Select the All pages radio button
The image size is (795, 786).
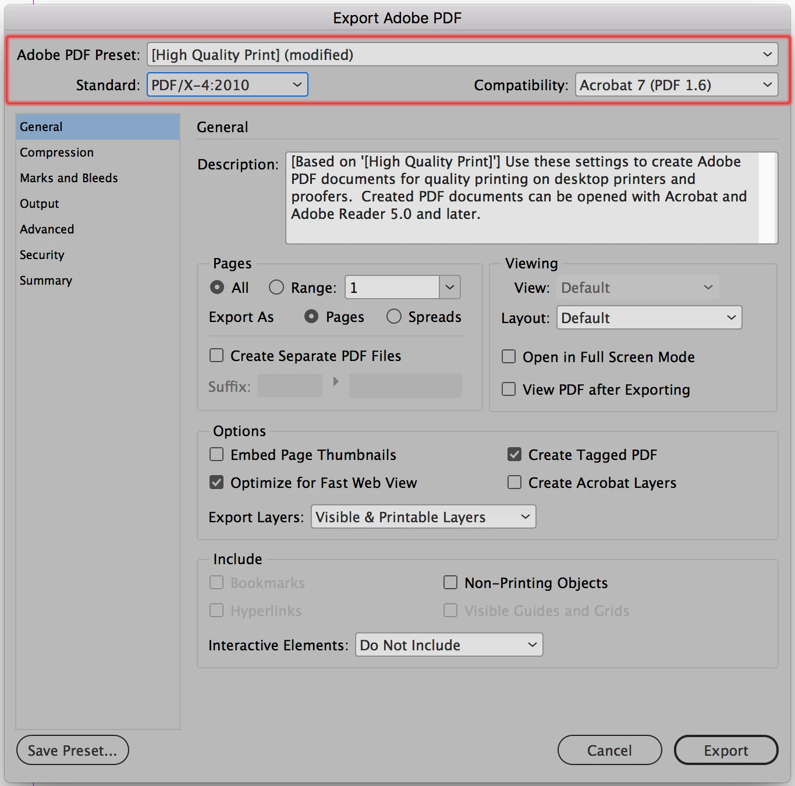pyautogui.click(x=217, y=288)
